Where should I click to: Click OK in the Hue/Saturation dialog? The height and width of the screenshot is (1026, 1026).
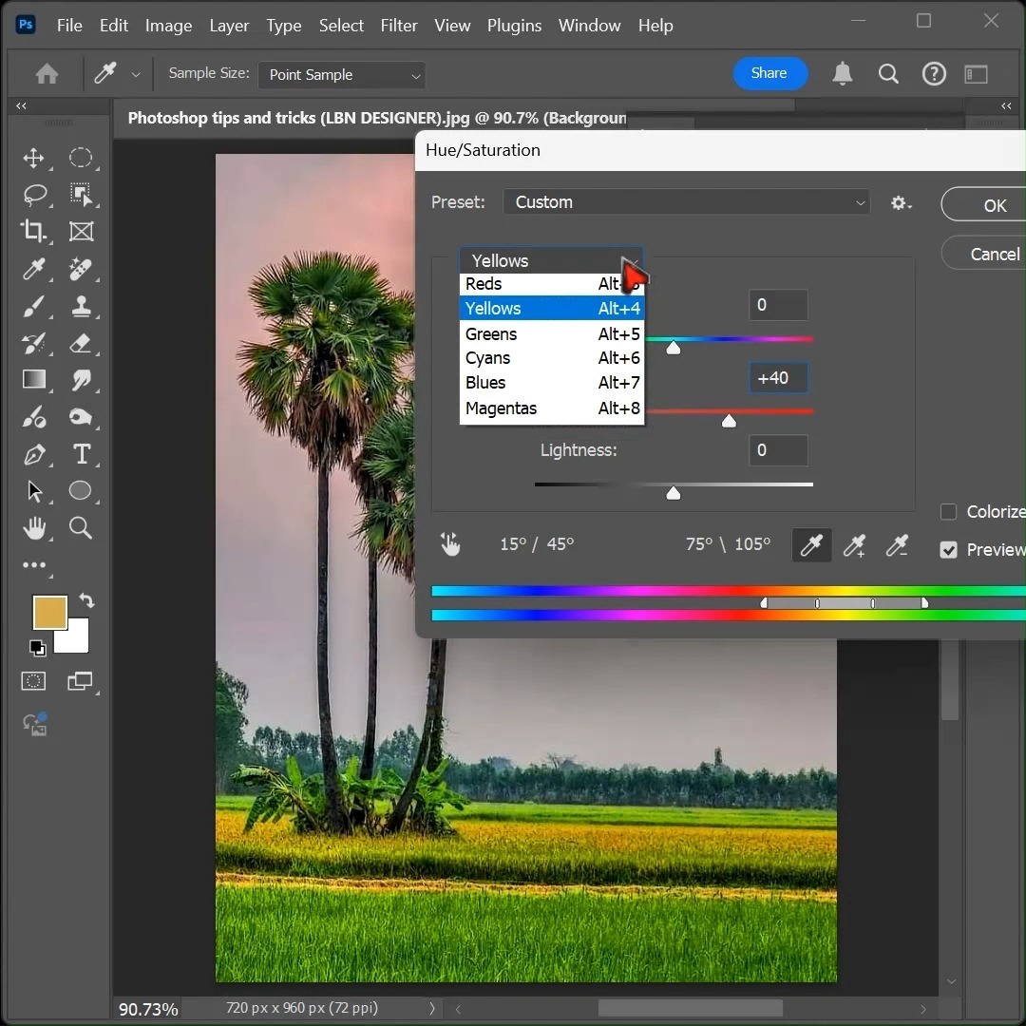click(x=983, y=205)
